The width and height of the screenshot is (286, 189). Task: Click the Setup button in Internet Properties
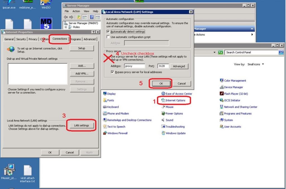coord(82,48)
